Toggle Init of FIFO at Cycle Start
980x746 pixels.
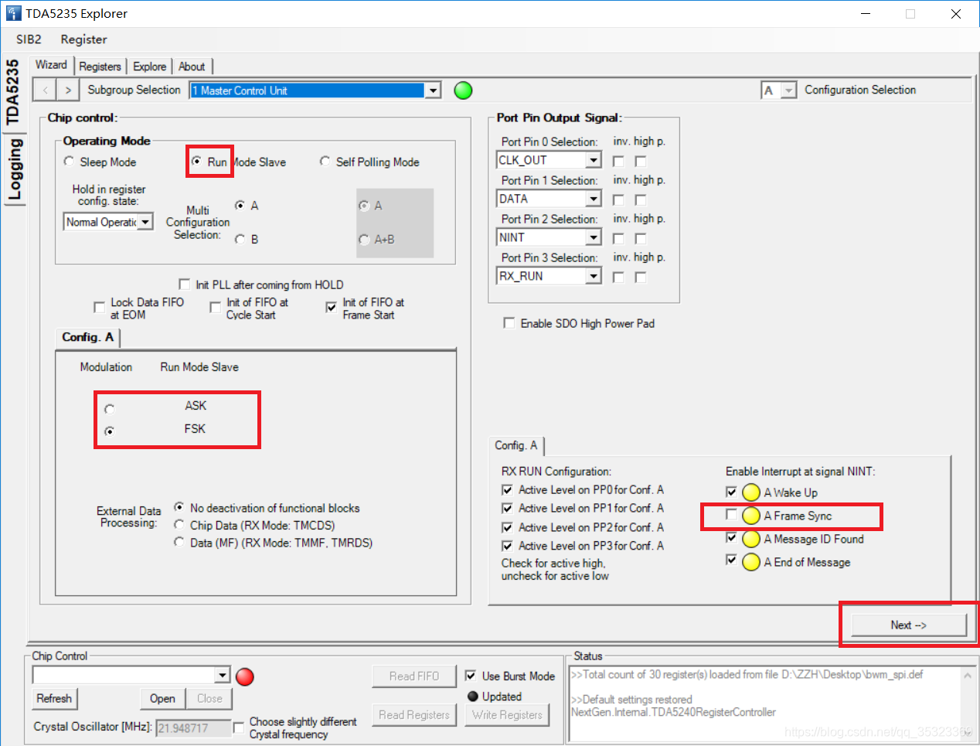(x=215, y=308)
